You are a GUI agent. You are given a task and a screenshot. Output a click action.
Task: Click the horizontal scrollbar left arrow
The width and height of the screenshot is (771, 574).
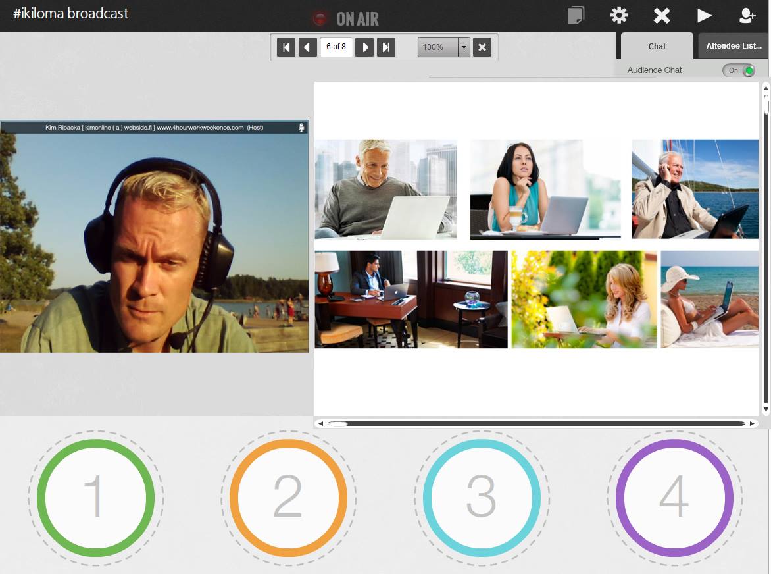(x=320, y=423)
